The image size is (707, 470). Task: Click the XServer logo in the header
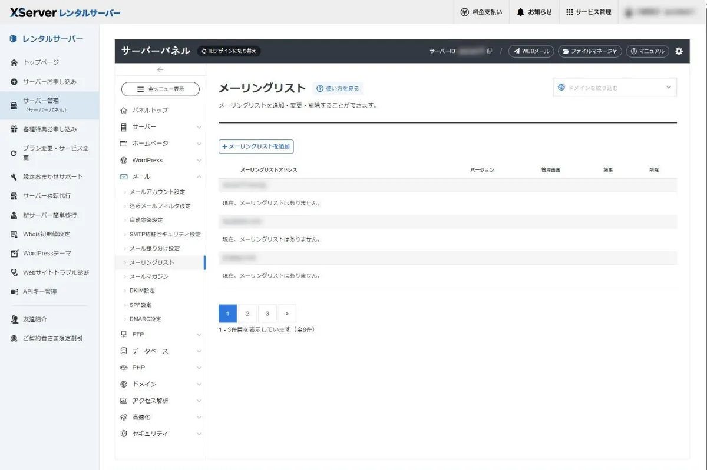(x=65, y=12)
